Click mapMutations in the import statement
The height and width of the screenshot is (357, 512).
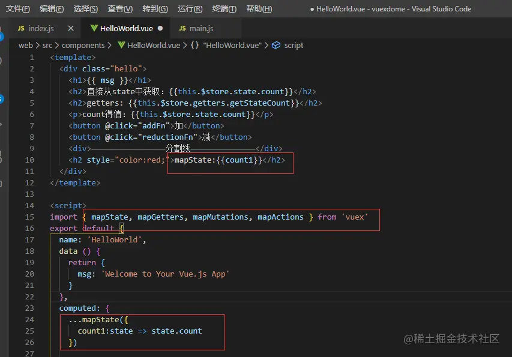tap(220, 217)
